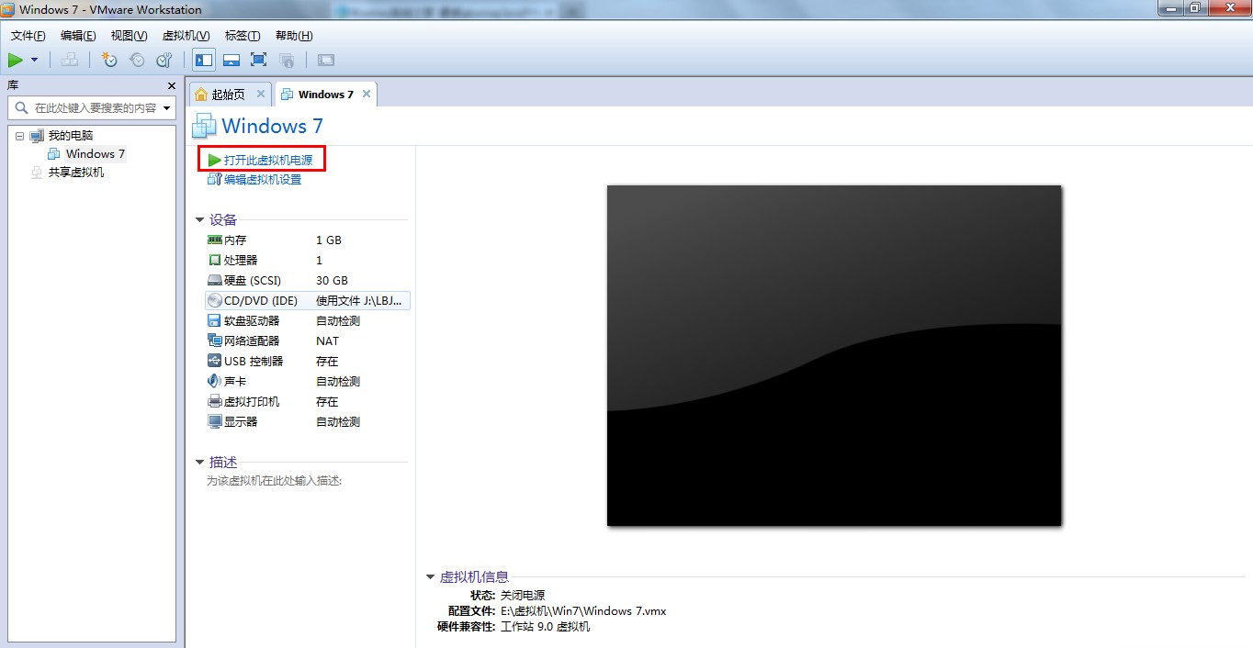Screen dimensions: 1253x648
Task: Collapse the 我的电脑 tree node
Action: (x=19, y=136)
